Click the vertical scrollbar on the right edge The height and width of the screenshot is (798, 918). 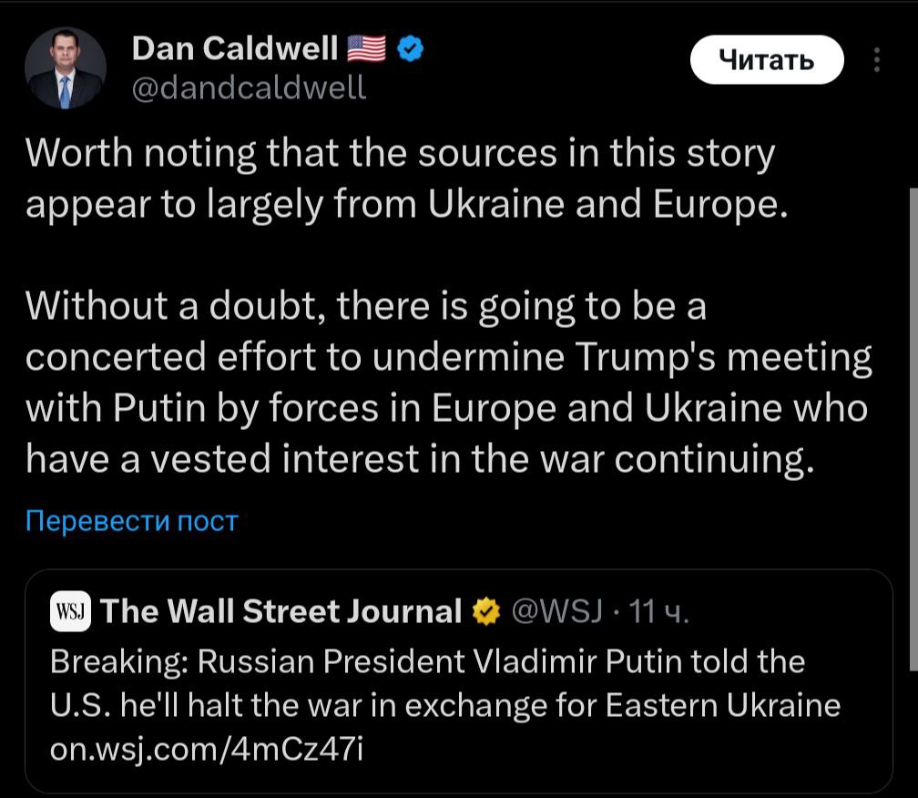click(912, 428)
